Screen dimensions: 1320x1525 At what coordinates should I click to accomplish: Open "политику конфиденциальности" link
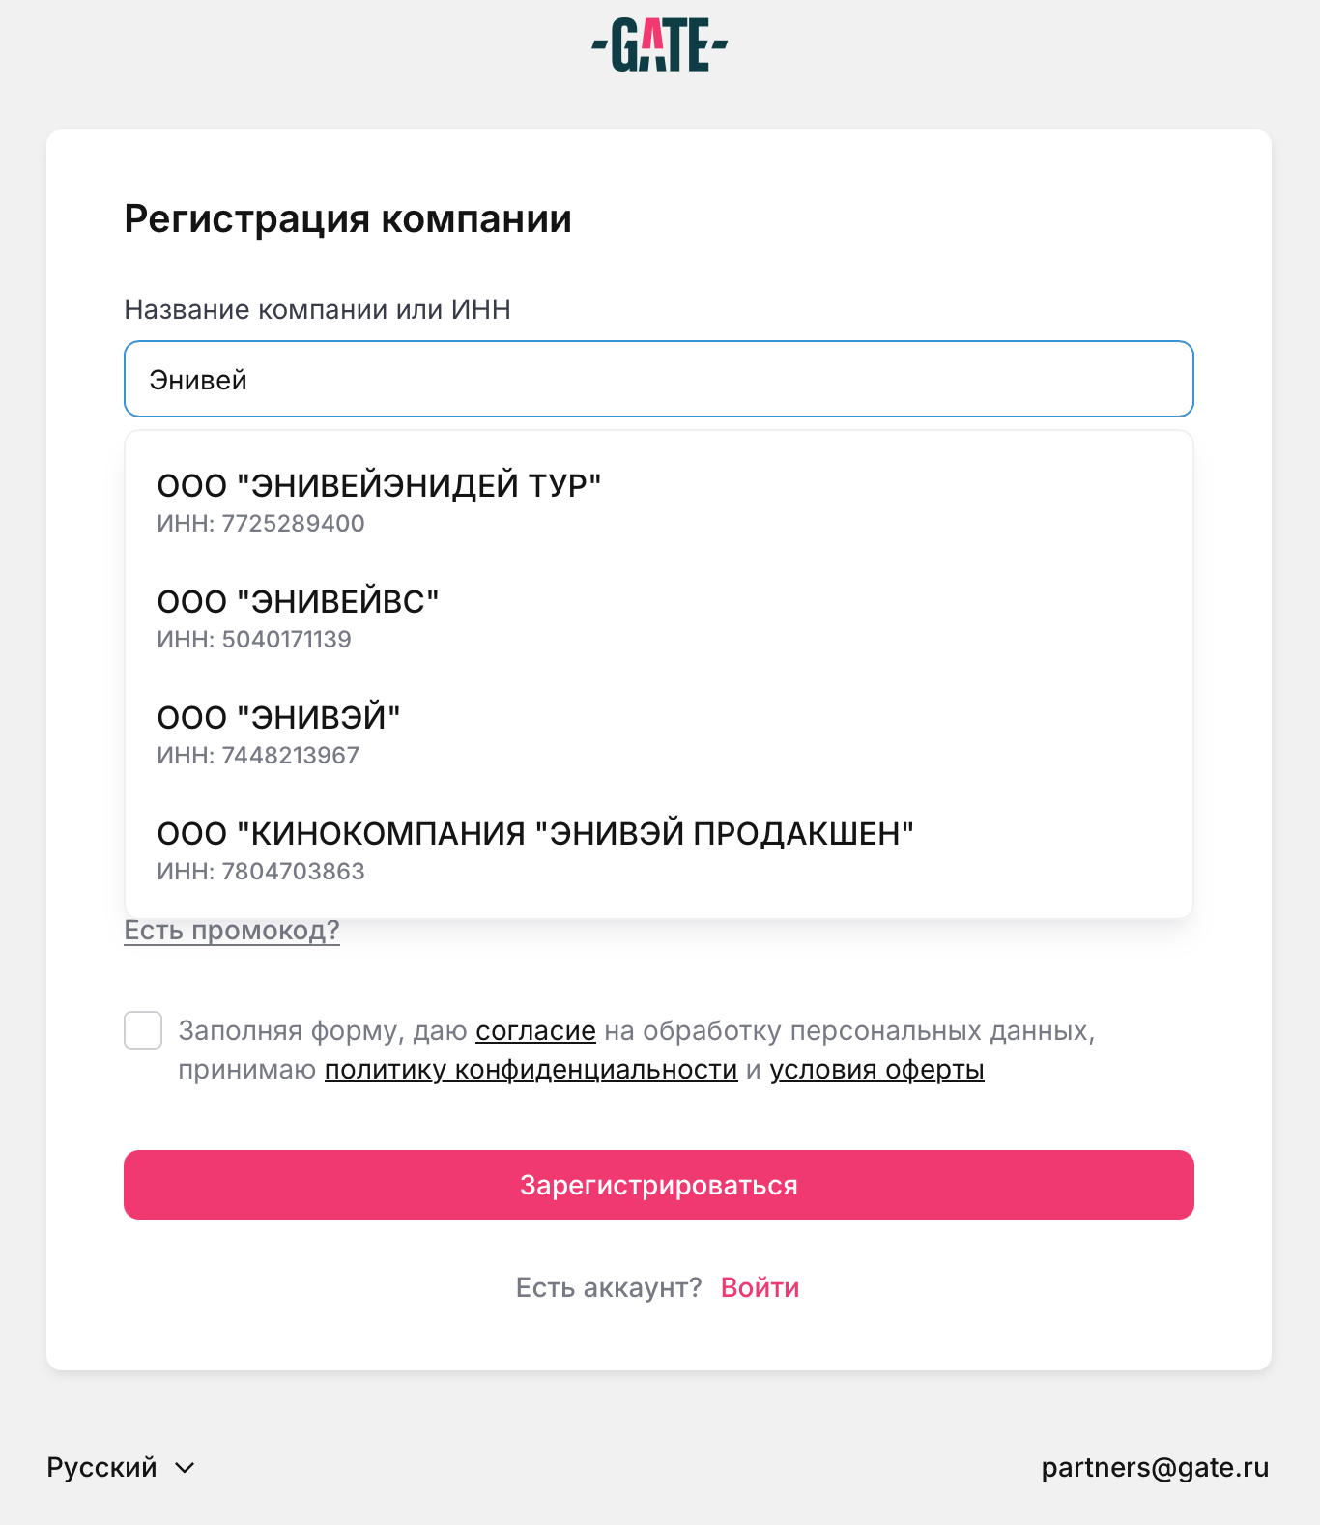(531, 1070)
